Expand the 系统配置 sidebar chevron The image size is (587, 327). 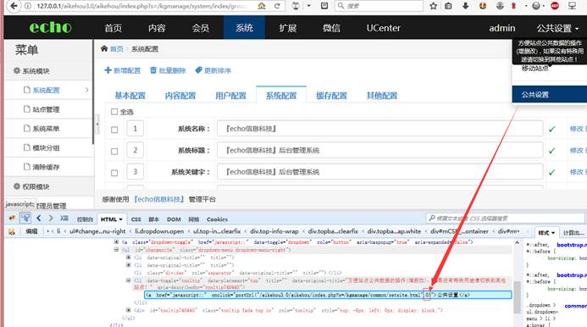click(87, 90)
